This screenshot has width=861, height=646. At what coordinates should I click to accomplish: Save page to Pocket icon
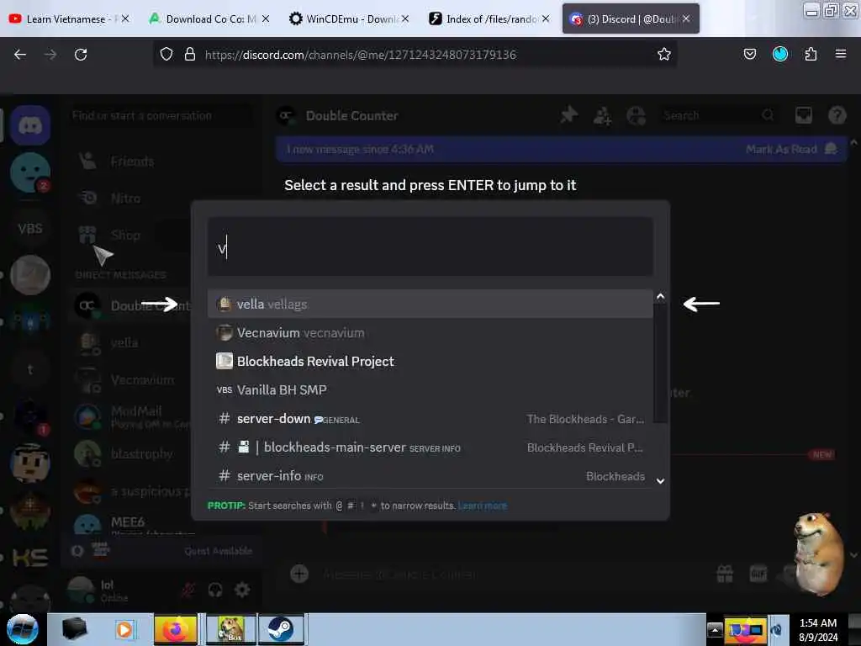[x=749, y=54]
